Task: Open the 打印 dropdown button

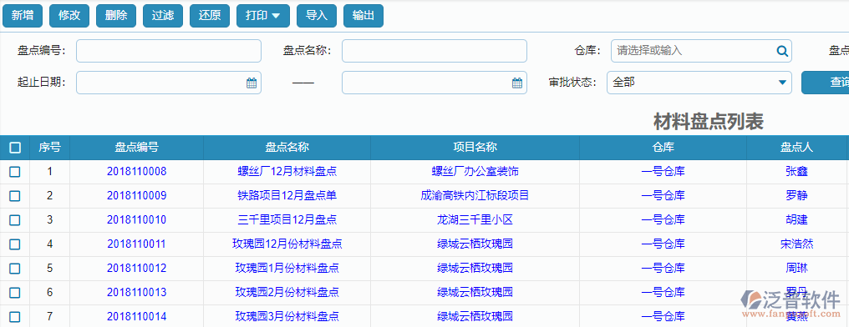Action: click(263, 16)
